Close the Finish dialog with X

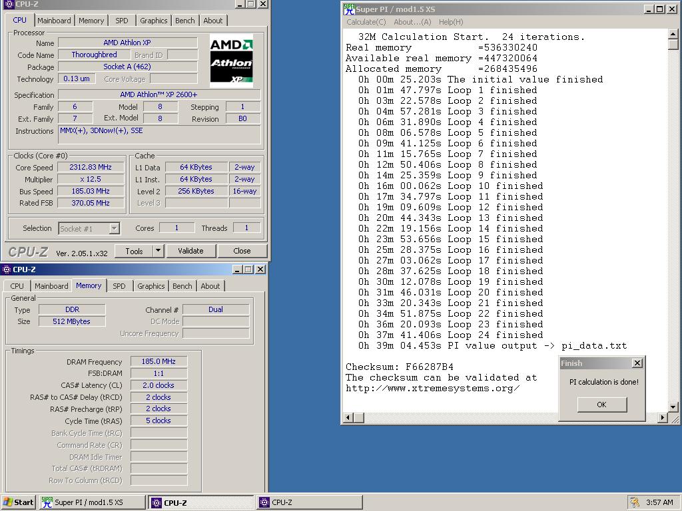pyautogui.click(x=637, y=363)
